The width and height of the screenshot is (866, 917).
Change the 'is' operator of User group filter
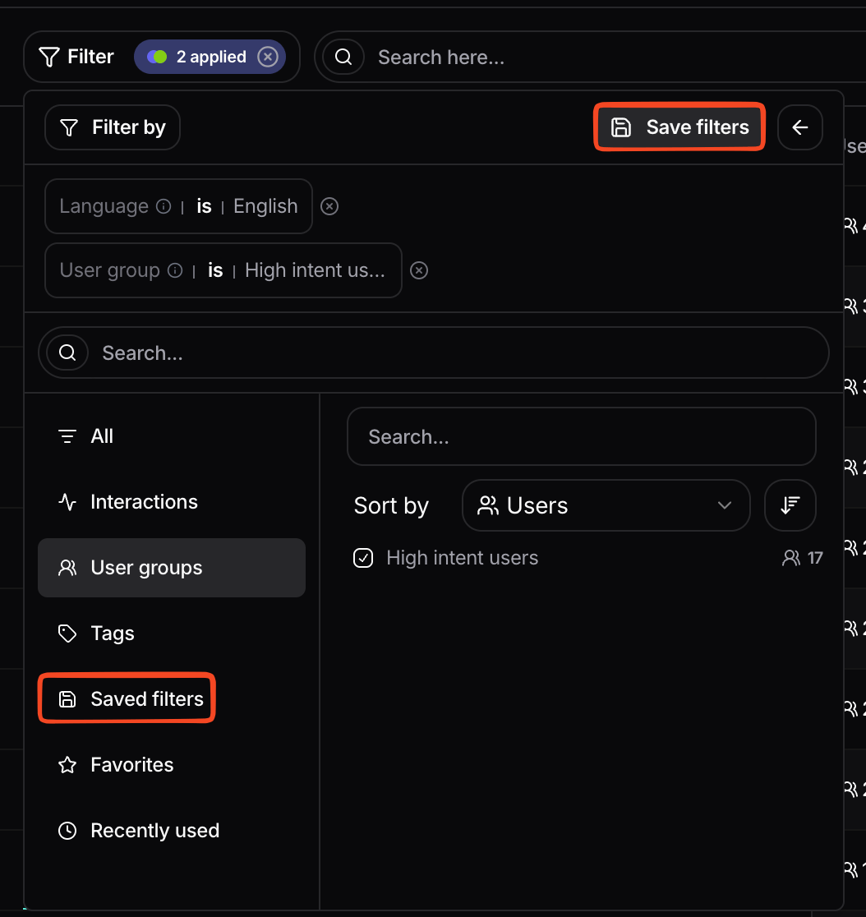pos(215,271)
